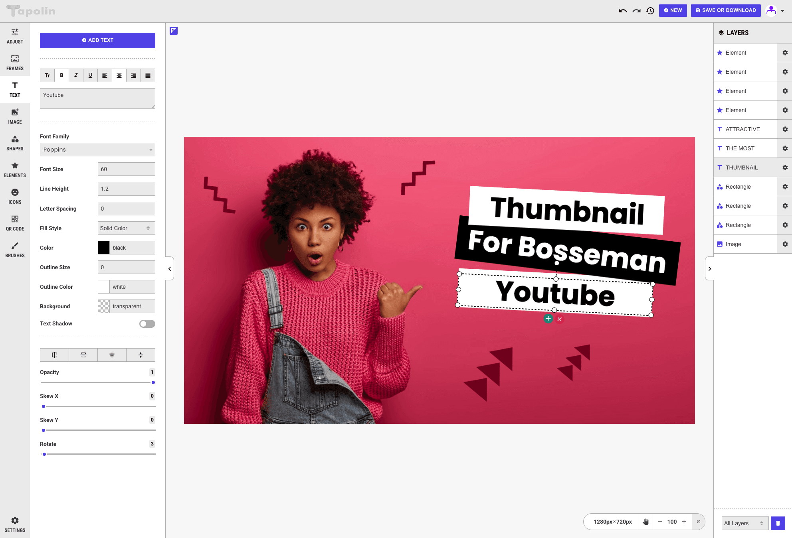Click the undo arrow icon

click(623, 11)
